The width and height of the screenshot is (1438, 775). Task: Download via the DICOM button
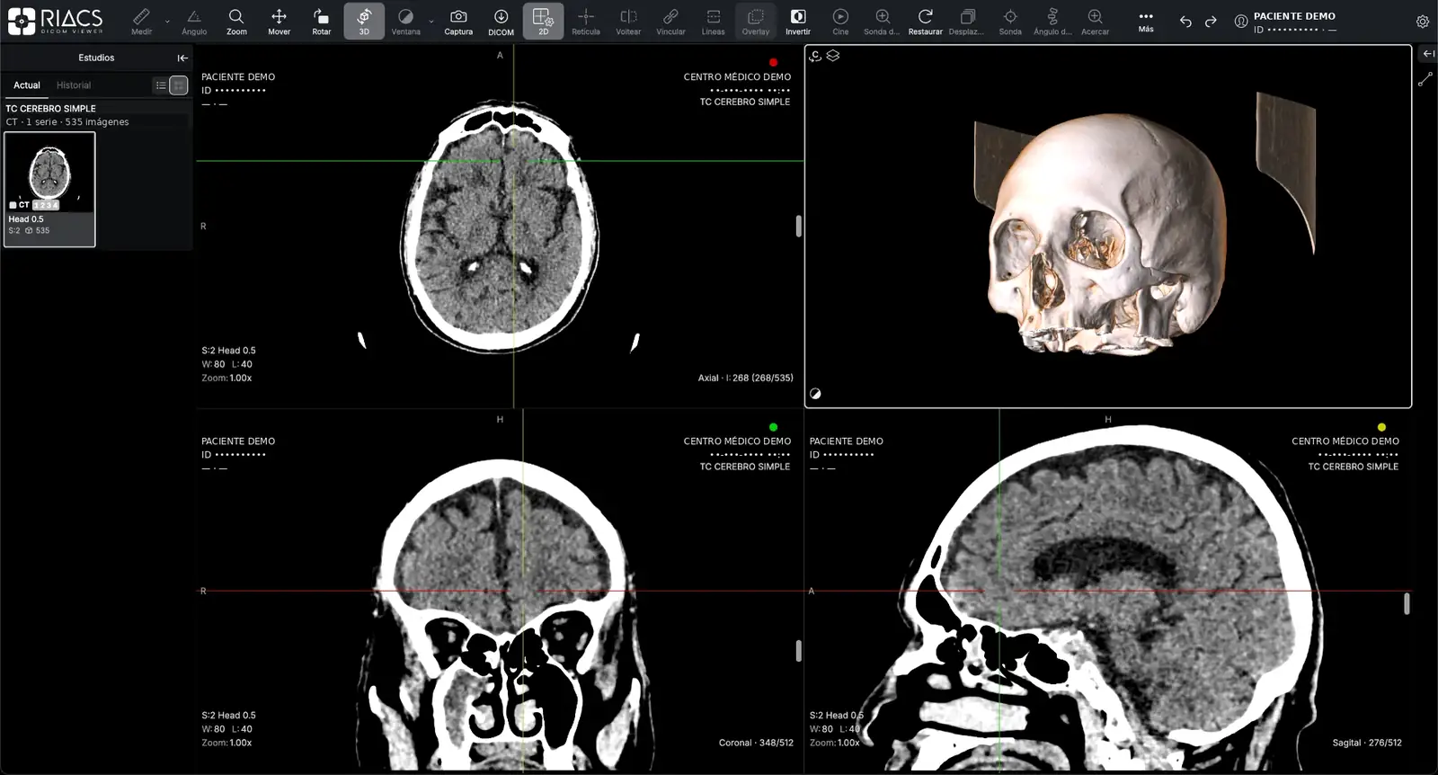[501, 21]
